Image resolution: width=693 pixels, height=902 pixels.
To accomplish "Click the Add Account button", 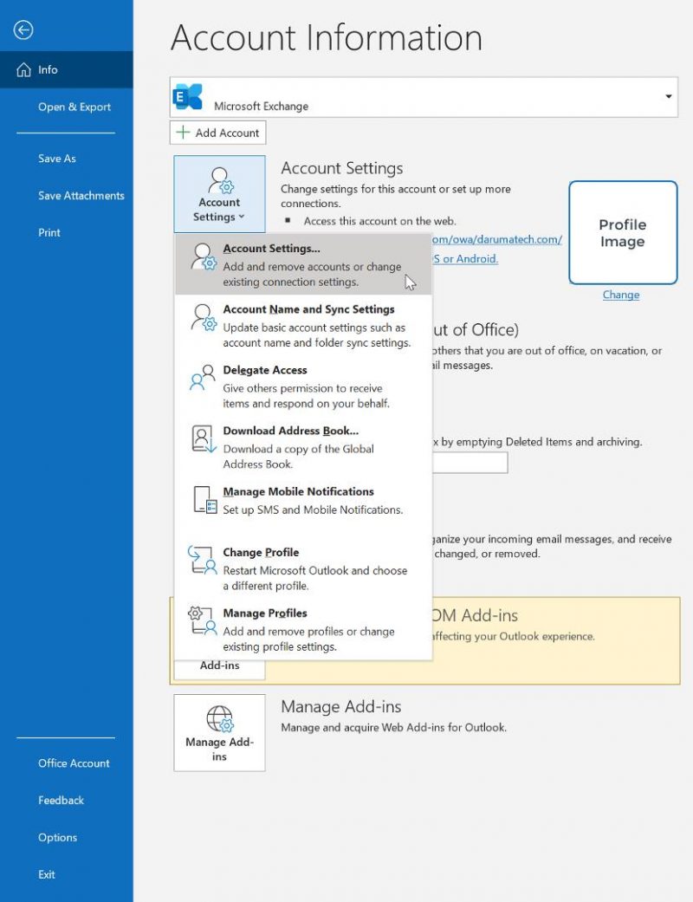I will (217, 133).
